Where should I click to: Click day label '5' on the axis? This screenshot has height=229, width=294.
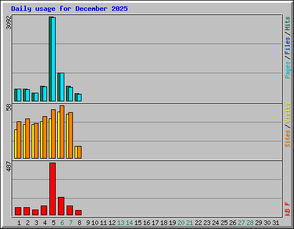tap(53, 223)
